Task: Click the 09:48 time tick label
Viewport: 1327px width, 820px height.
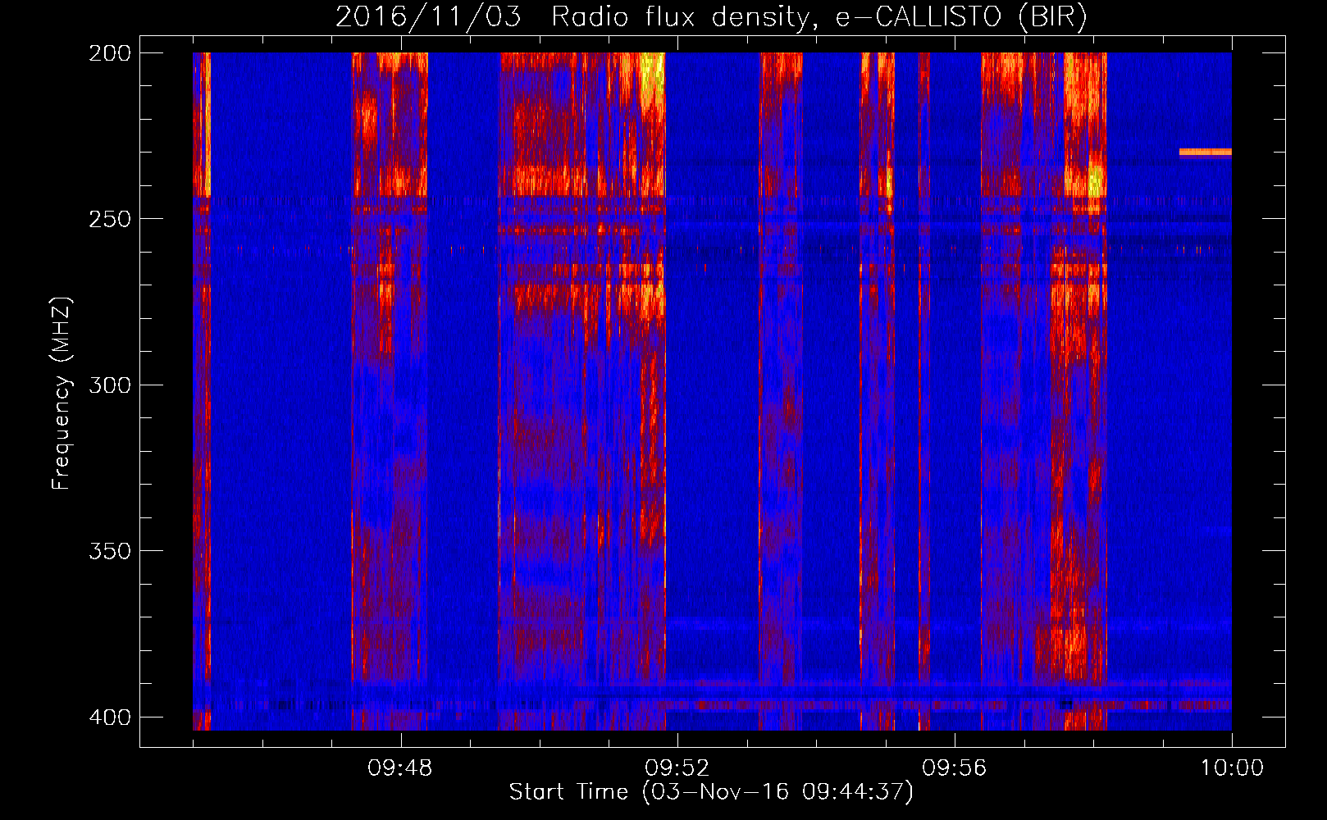Action: 400,768
